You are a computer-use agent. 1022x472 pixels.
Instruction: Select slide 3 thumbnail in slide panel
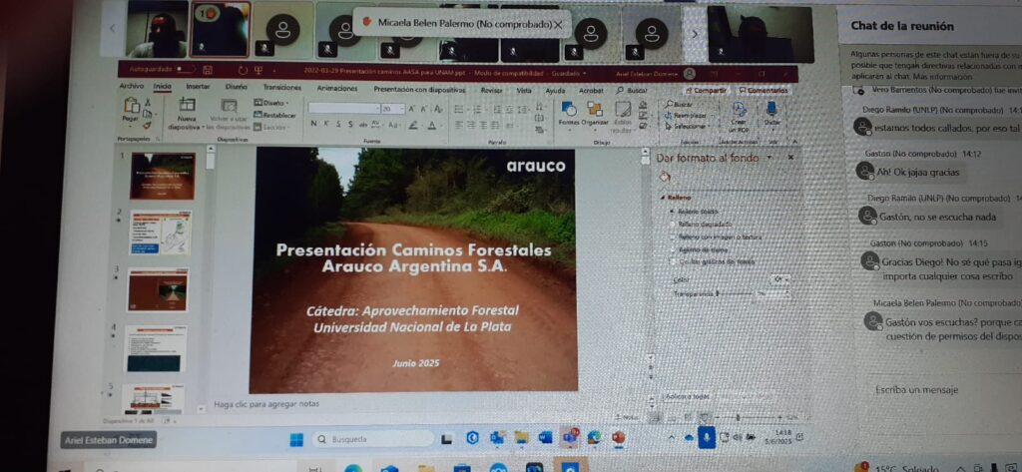point(157,289)
